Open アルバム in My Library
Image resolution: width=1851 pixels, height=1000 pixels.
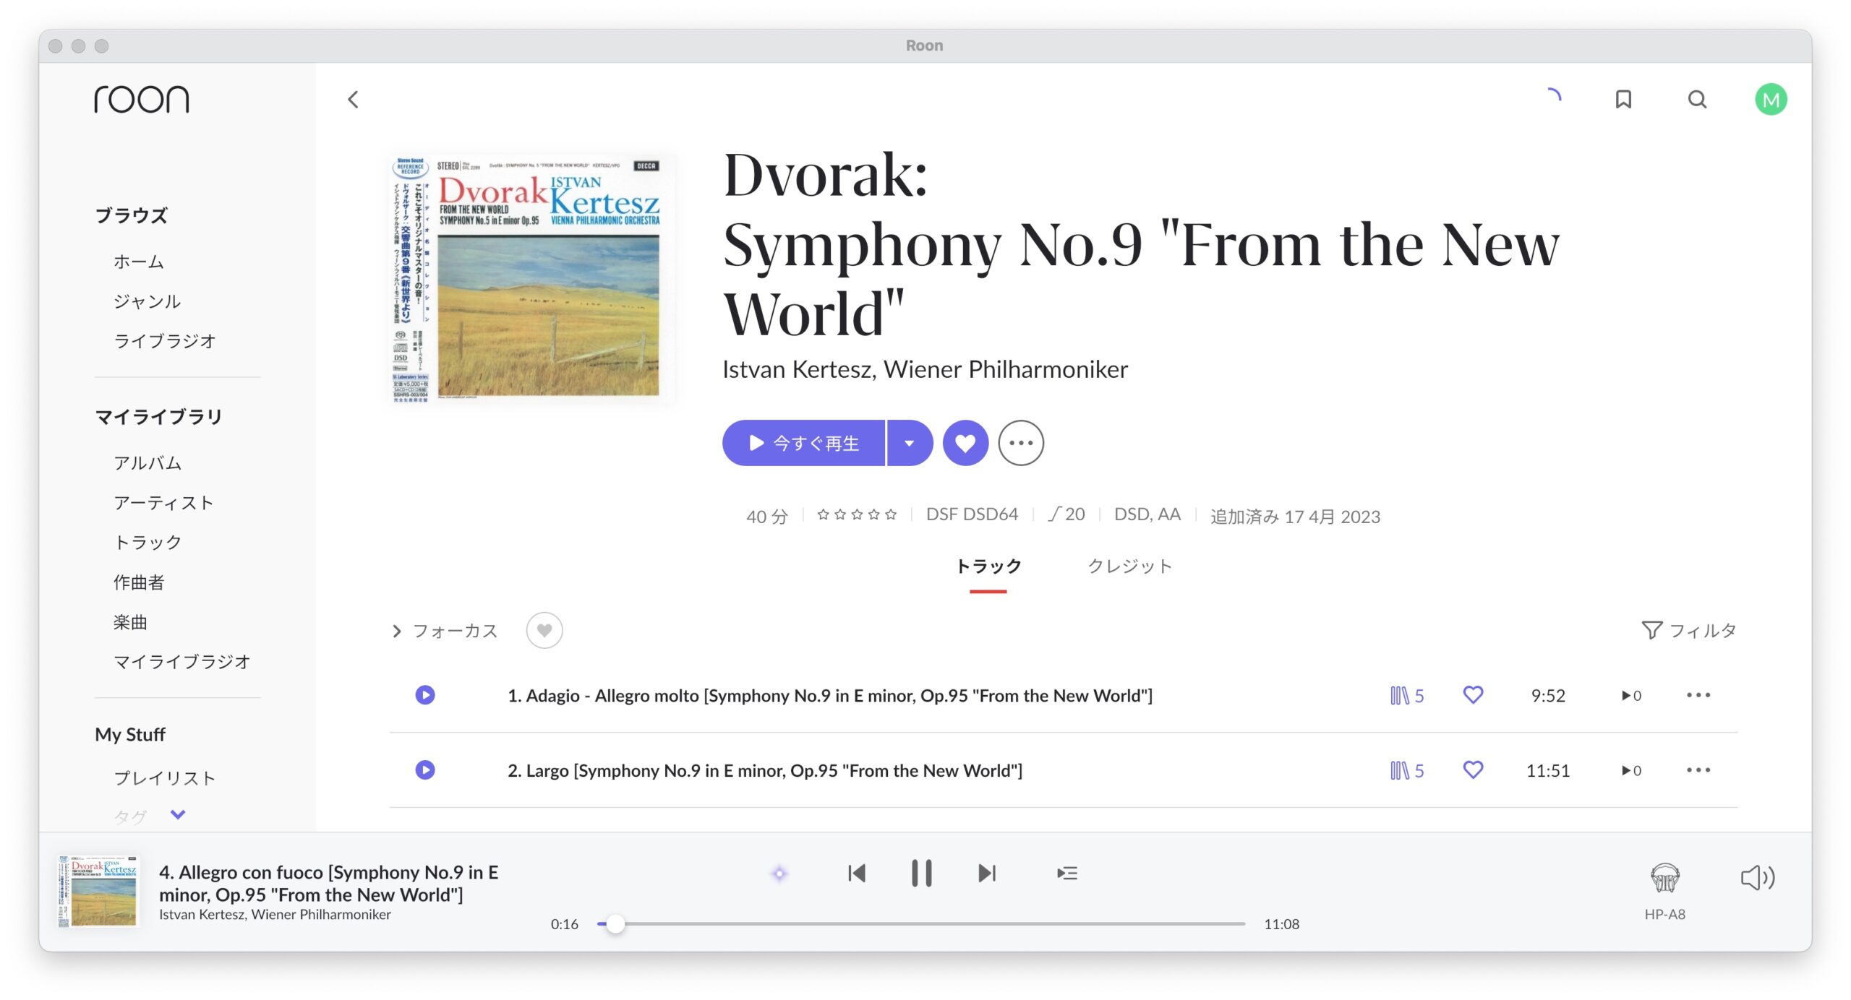pos(148,463)
